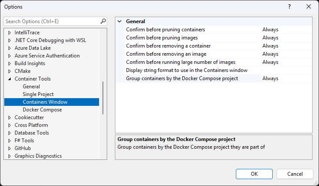The height and width of the screenshot is (186, 319).
Task: Select 'Display string format to use' property label
Action: [187, 70]
